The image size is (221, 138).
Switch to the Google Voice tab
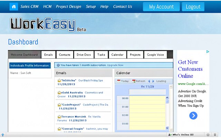(155, 55)
